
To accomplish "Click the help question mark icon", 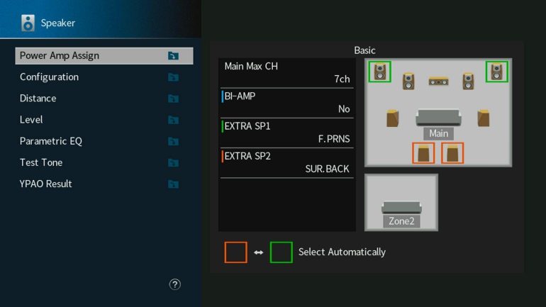I will pos(175,284).
